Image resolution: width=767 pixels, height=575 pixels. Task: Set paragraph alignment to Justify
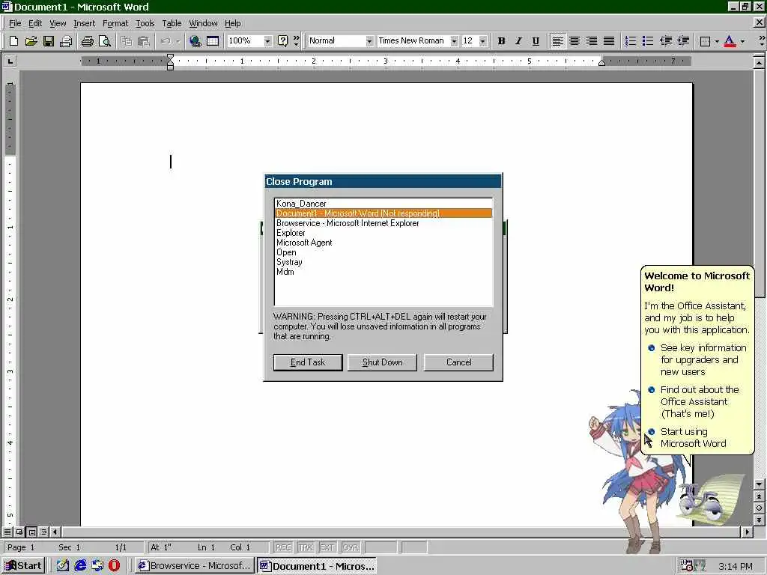click(x=609, y=41)
